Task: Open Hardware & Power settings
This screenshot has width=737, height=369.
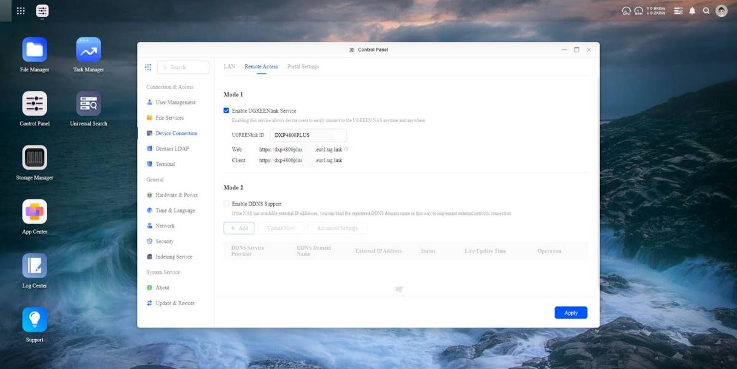Action: click(x=176, y=195)
